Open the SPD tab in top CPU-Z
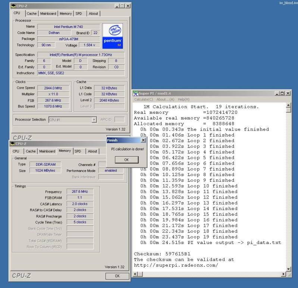The width and height of the screenshot is (298, 288). click(x=79, y=13)
